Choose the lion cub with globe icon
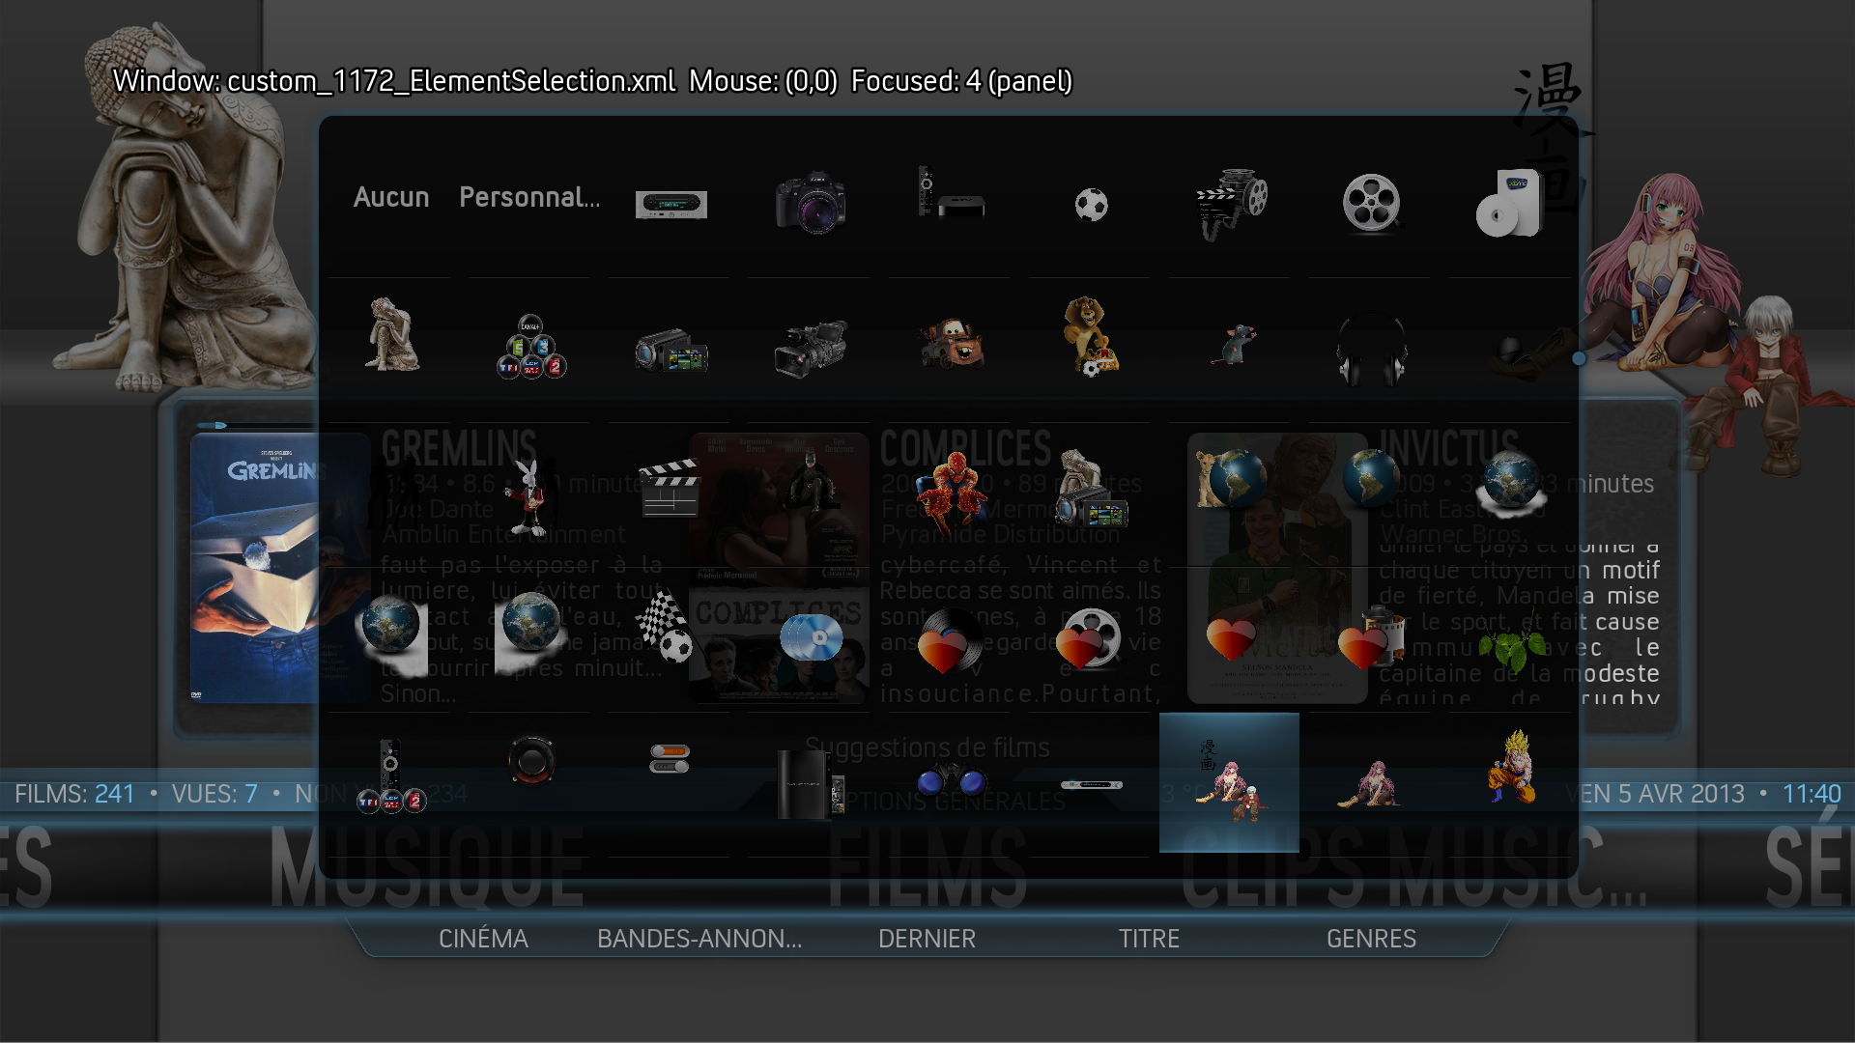This screenshot has width=1855, height=1043. 1231,478
